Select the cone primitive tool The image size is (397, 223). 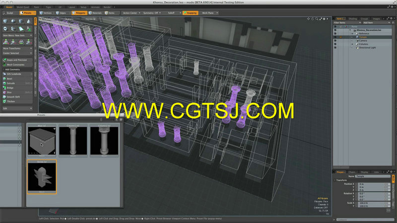tap(29, 21)
